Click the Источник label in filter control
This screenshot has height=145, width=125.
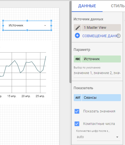click(16, 26)
